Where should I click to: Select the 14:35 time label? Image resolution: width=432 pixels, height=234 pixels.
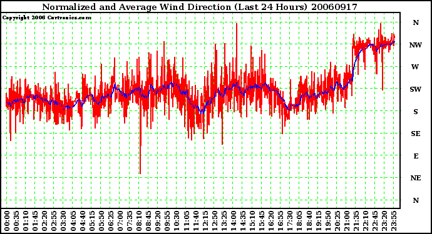coord(242,221)
